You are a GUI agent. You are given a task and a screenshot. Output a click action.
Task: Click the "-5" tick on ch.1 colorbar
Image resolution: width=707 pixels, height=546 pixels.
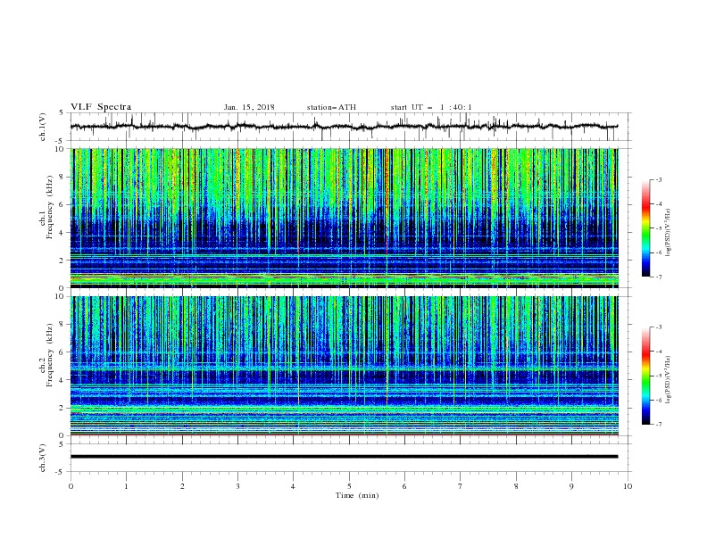click(x=659, y=228)
